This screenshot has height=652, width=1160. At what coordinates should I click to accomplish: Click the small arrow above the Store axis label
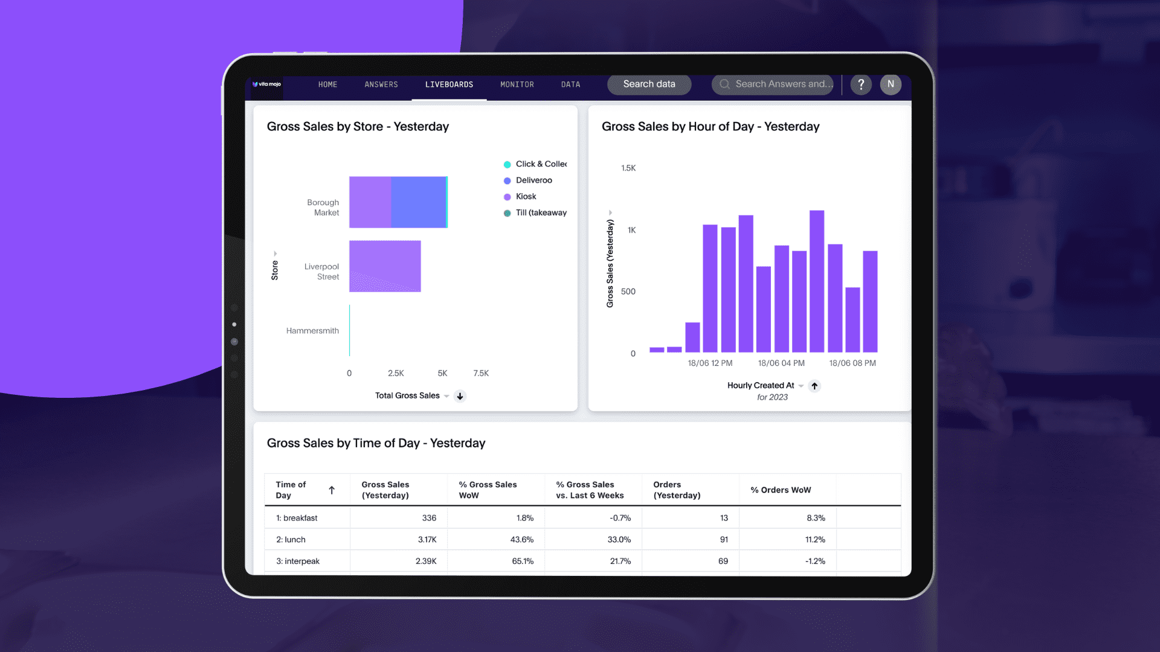(x=275, y=254)
